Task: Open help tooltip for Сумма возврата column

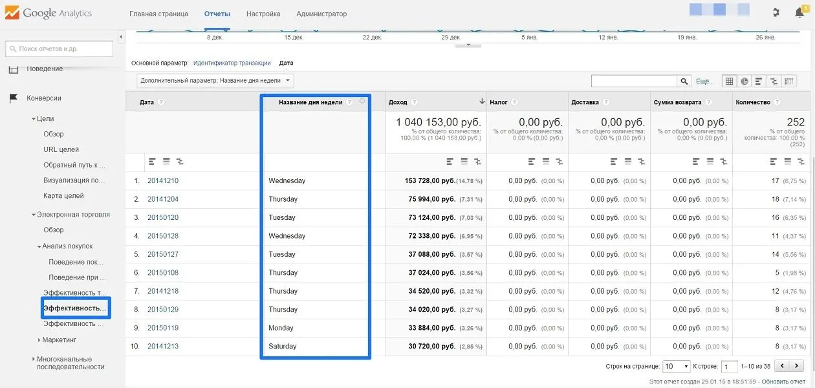Action: click(708, 102)
